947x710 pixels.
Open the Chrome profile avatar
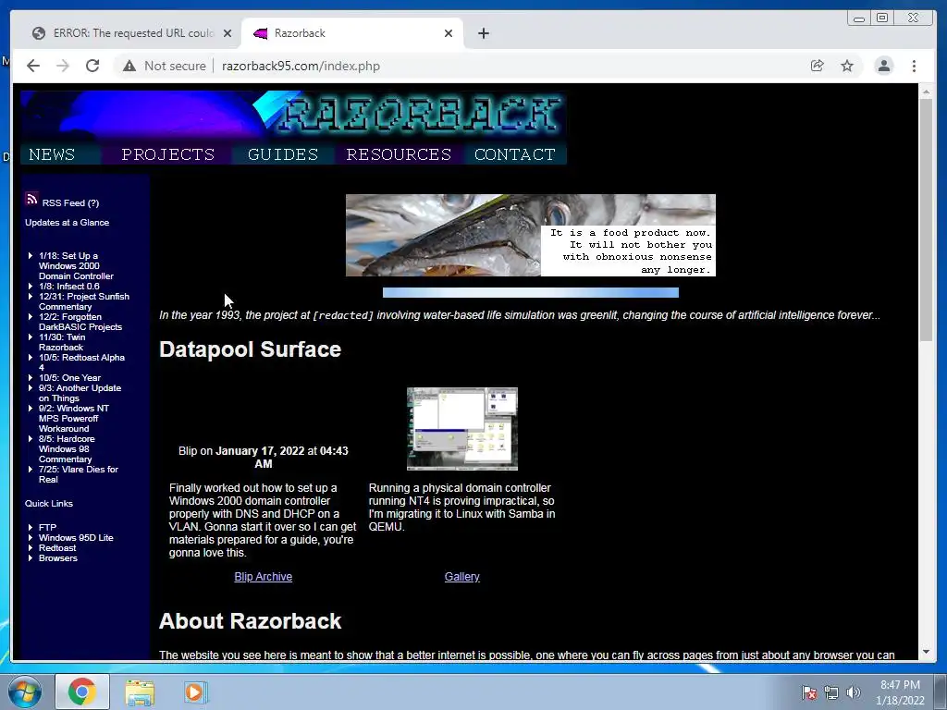(x=883, y=66)
